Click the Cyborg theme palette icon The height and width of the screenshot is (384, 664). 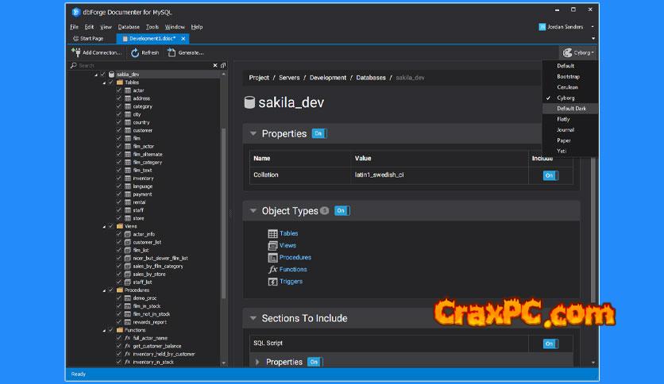click(567, 52)
